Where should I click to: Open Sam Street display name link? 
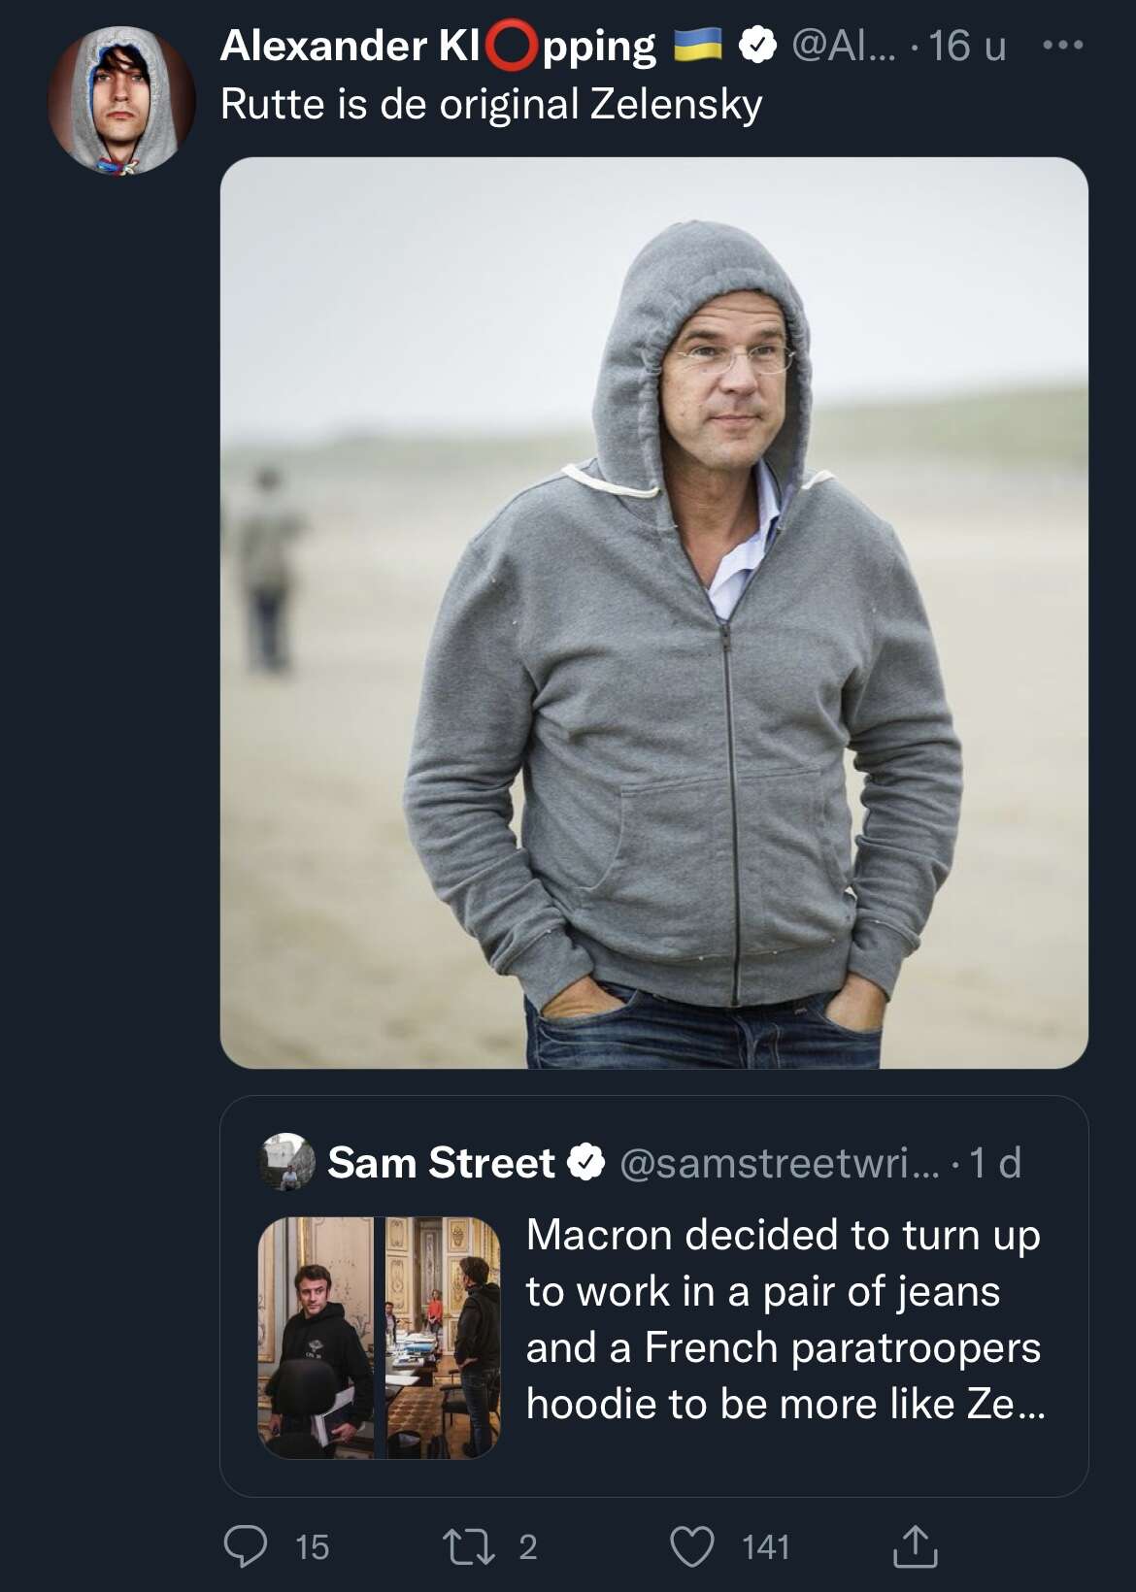tap(441, 1163)
